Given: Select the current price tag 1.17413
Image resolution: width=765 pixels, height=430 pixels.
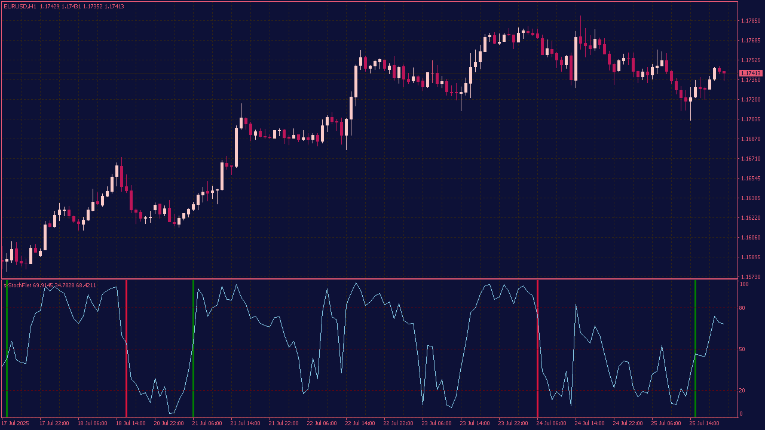Looking at the screenshot, I should coord(751,73).
